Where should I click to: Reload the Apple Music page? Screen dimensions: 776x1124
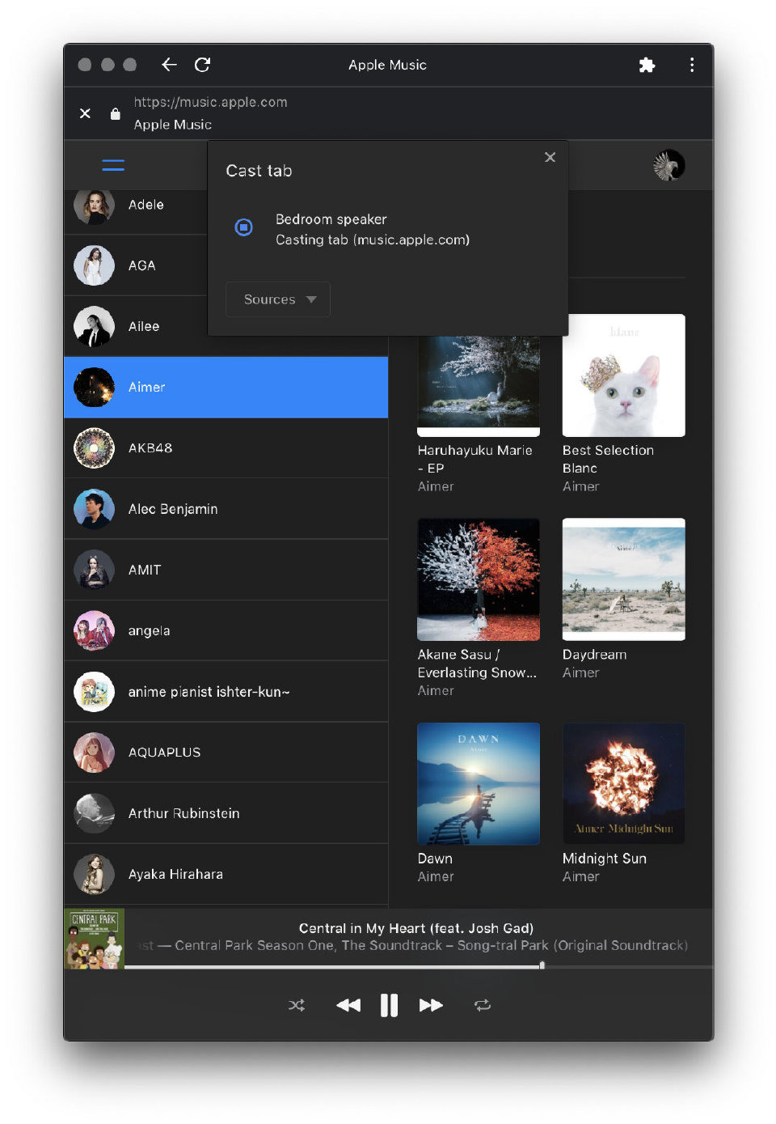[203, 65]
